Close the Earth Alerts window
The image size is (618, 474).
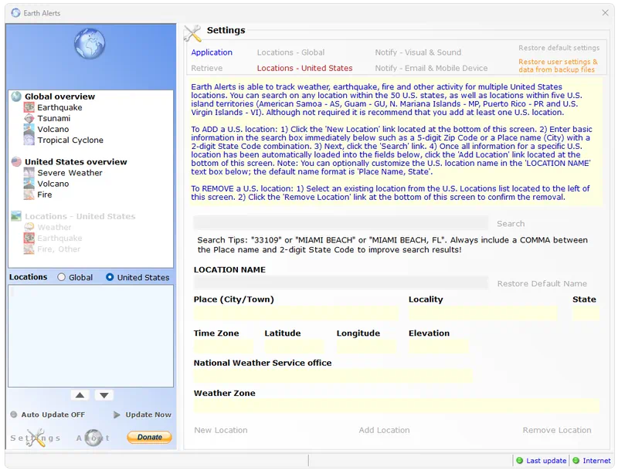pos(606,13)
